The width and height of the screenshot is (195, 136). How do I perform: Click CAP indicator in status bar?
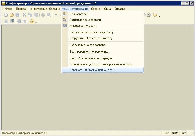click(x=166, y=133)
